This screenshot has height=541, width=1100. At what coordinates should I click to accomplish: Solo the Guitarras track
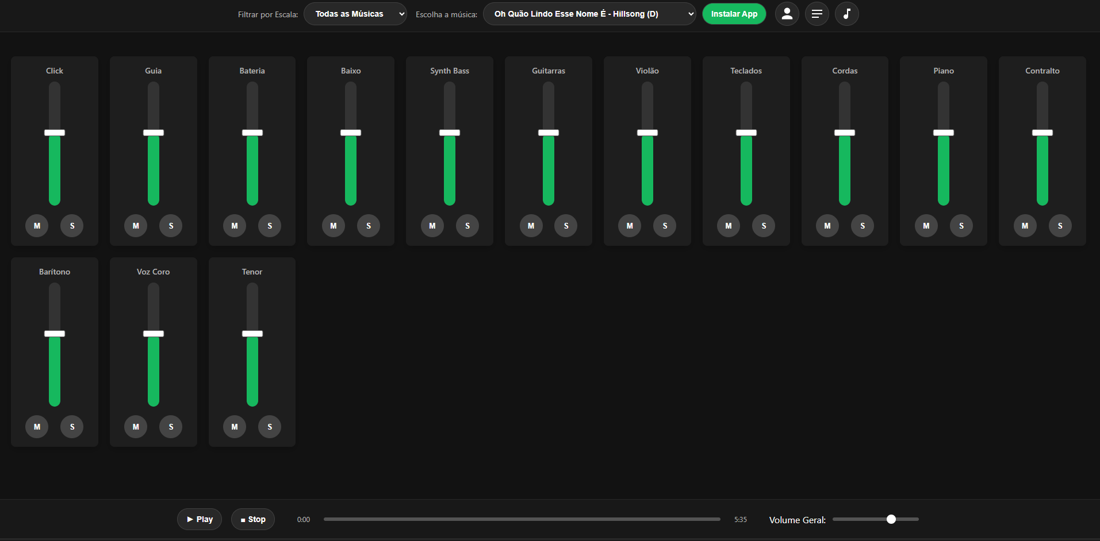coord(566,226)
